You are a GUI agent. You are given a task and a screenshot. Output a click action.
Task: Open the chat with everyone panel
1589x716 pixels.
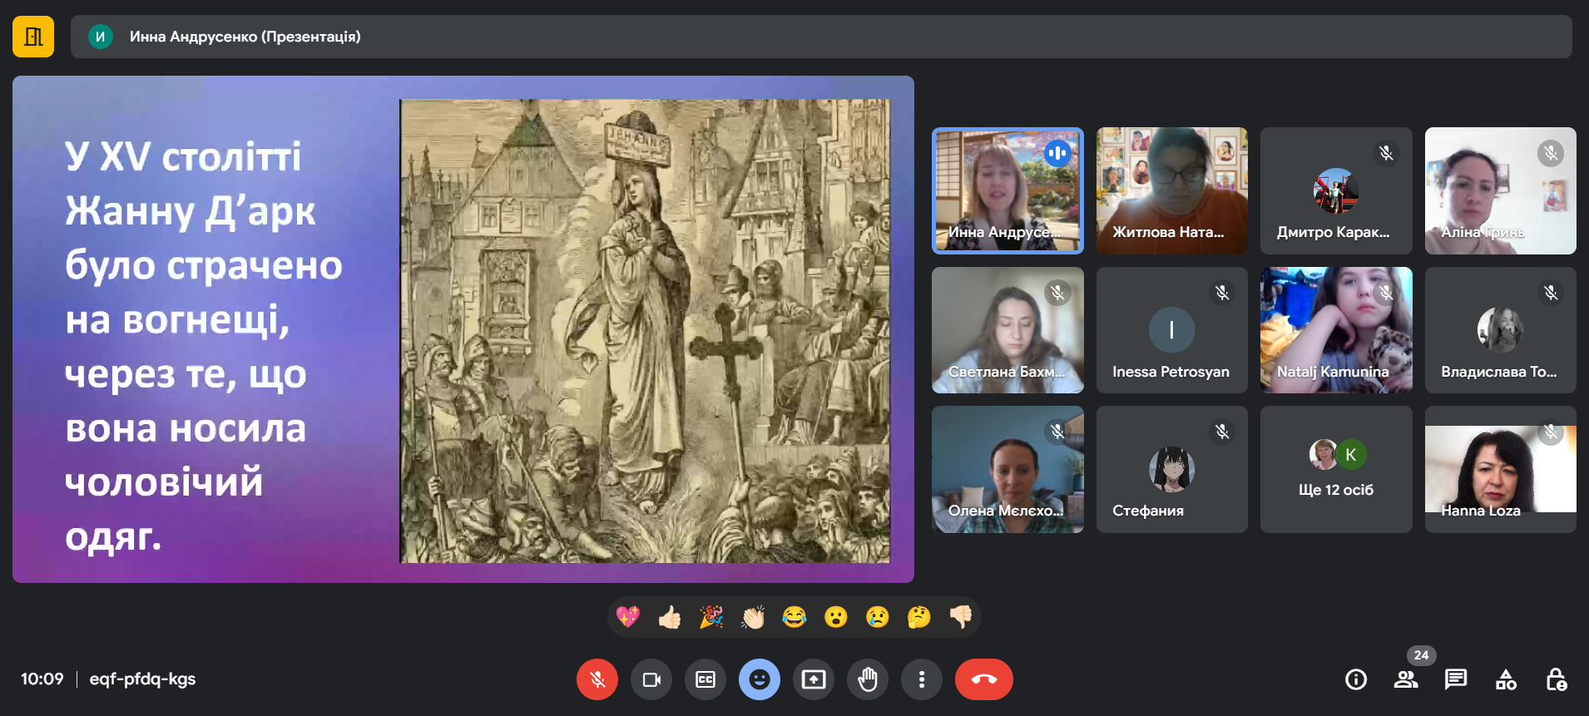click(x=1455, y=679)
